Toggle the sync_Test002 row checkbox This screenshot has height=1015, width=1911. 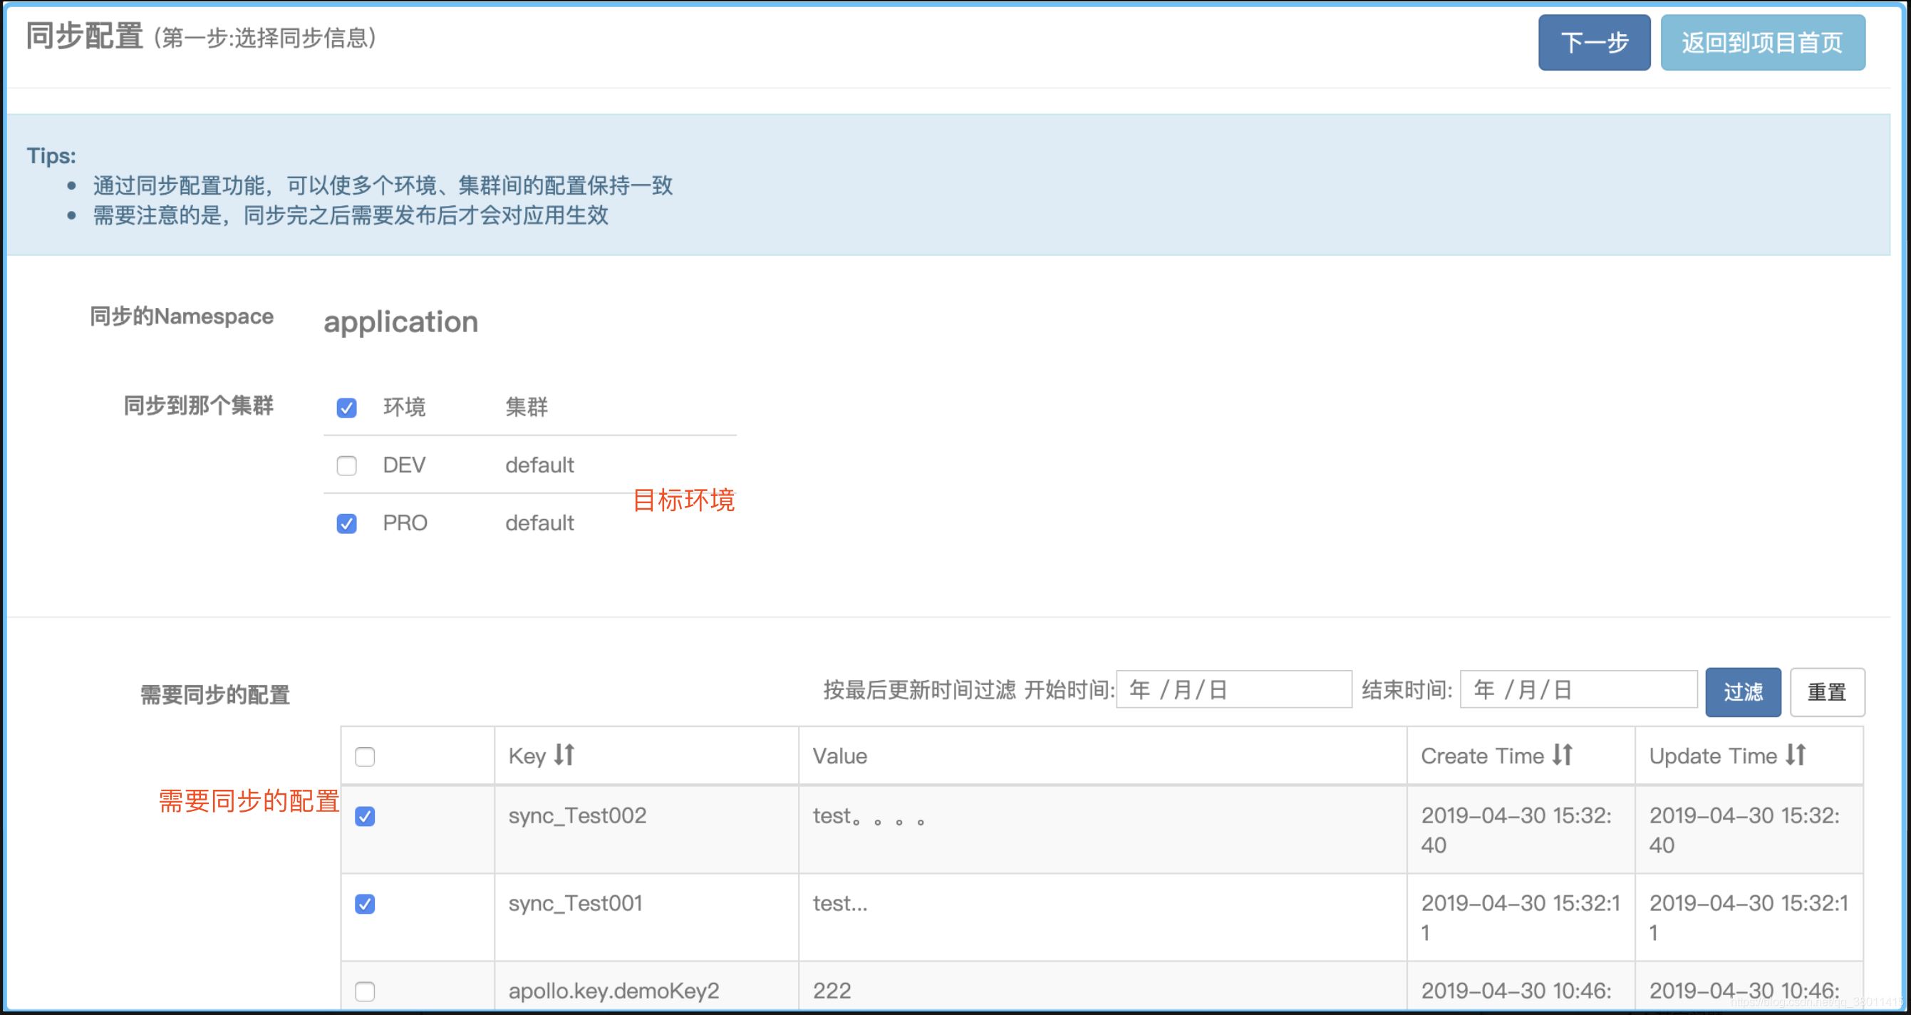click(x=366, y=817)
